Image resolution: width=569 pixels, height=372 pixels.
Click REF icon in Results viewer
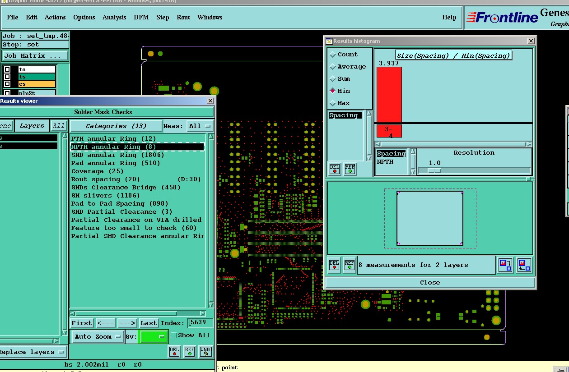pyautogui.click(x=190, y=351)
